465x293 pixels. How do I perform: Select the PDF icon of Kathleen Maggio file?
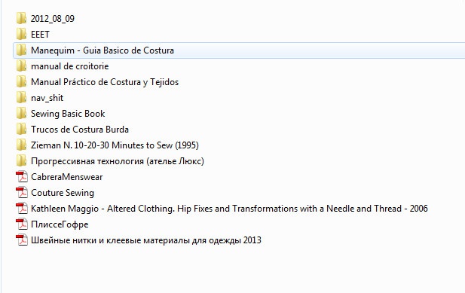pyautogui.click(x=21, y=209)
